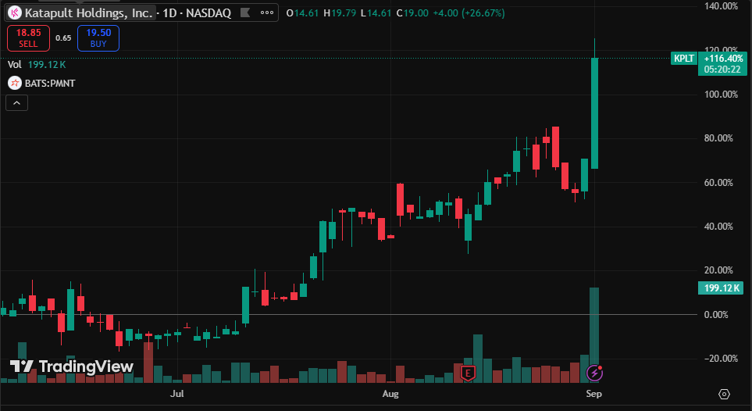Collapse the indicator legend with chevron button
Viewport: 752px width, 411px height.
[x=16, y=103]
